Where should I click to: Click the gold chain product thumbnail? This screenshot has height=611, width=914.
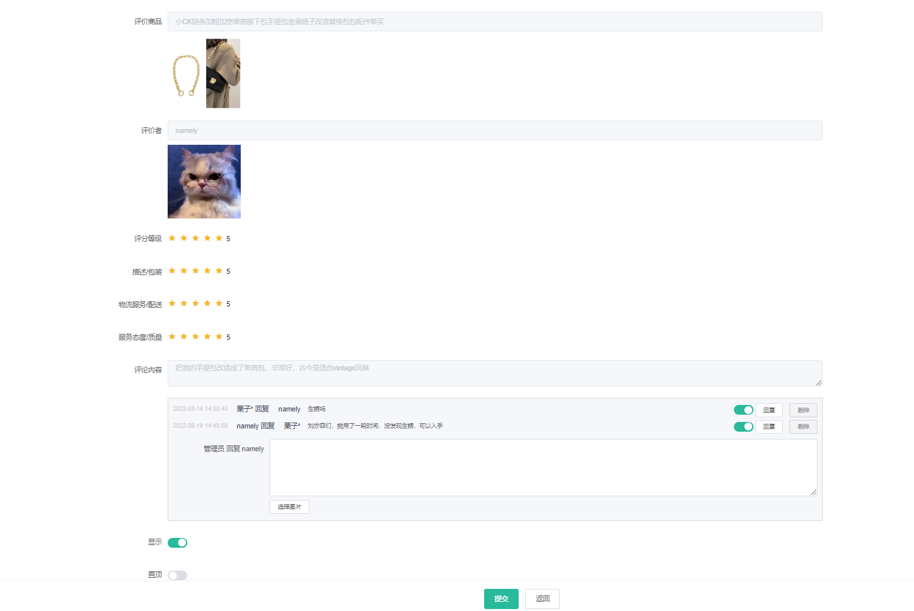(x=186, y=74)
